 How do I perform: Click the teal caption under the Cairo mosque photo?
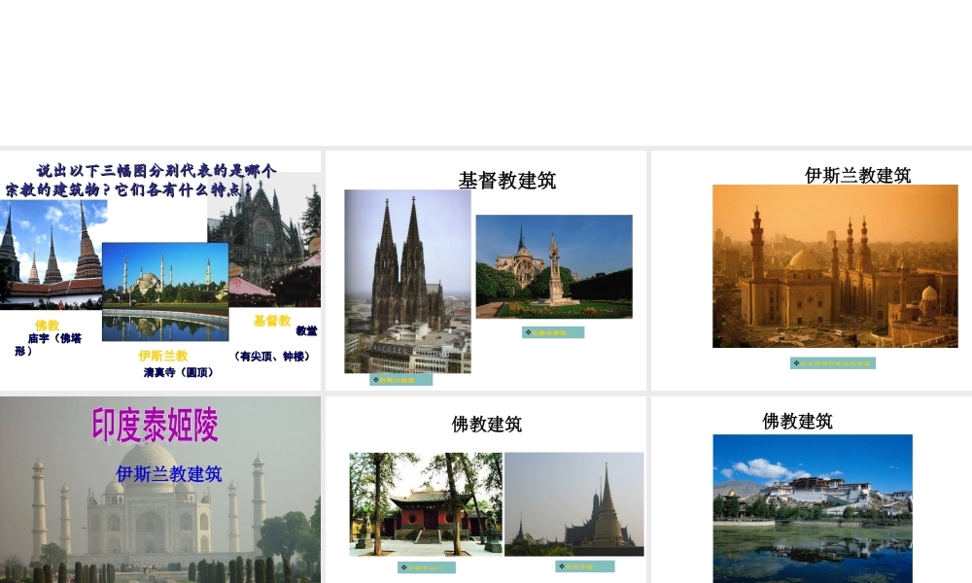[833, 363]
